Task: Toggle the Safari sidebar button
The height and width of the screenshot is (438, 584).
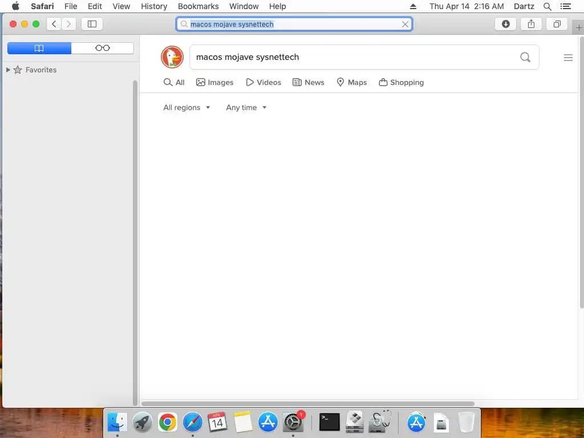Action: 92,24
